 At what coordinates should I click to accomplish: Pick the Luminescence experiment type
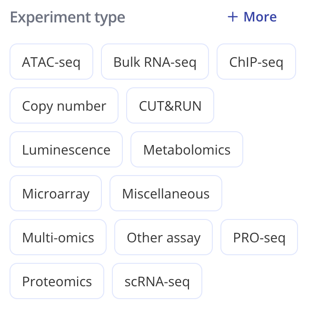66,150
